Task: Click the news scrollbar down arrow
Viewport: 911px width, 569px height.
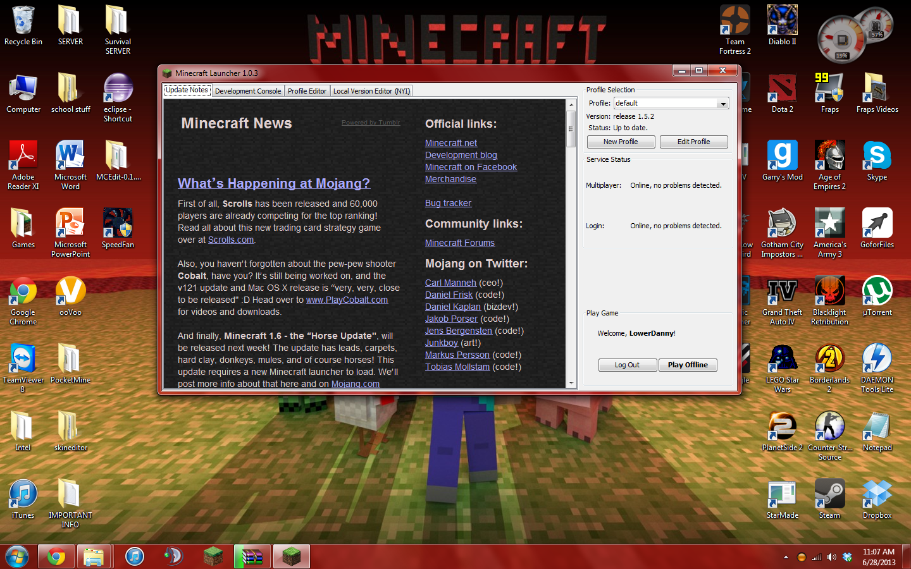Action: (x=571, y=382)
